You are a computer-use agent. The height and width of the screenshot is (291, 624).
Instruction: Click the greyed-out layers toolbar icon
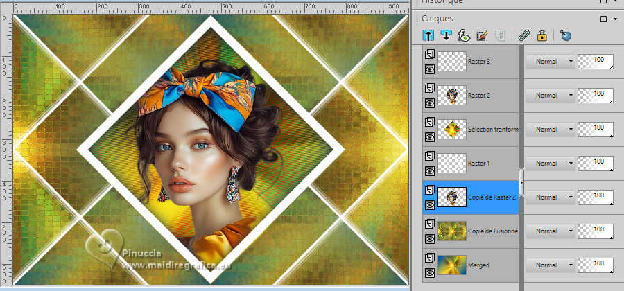pyautogui.click(x=500, y=35)
